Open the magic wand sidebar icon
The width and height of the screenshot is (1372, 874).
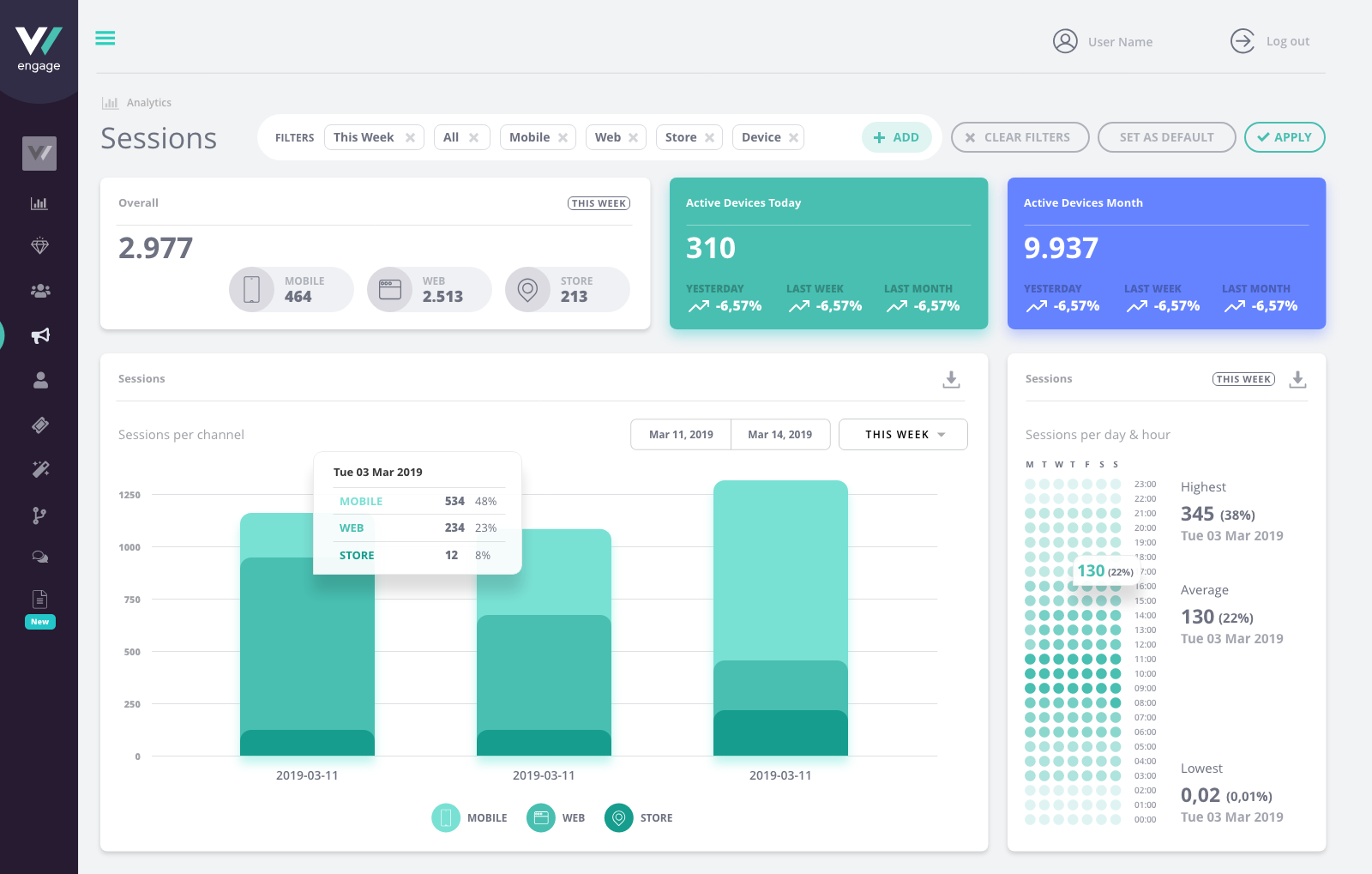[x=40, y=469]
